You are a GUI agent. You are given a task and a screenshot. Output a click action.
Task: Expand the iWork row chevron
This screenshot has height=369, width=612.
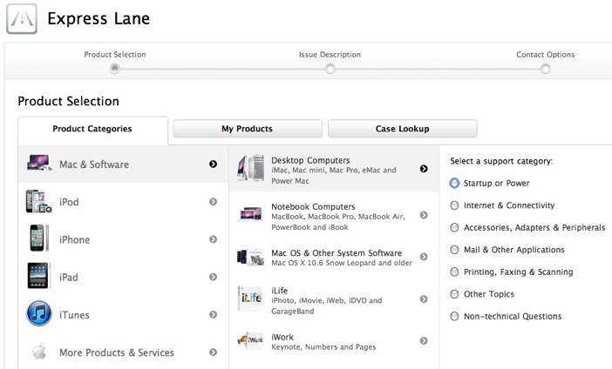coord(424,340)
